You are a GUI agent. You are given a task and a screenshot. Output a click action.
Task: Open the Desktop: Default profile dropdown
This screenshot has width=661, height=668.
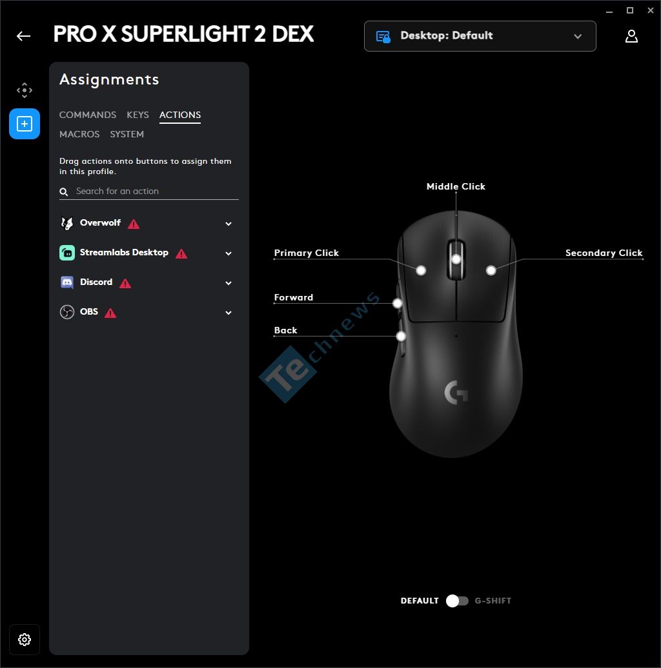(480, 36)
